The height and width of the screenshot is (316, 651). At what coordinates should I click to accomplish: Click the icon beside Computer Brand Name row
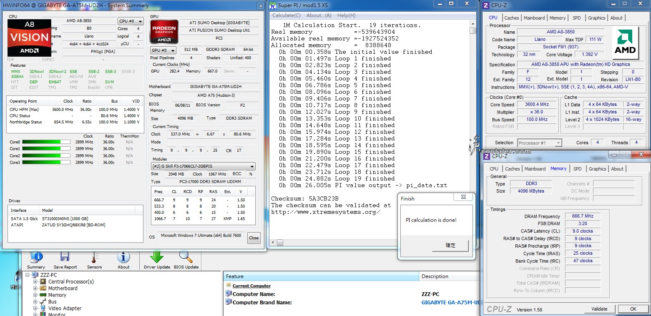pyautogui.click(x=229, y=302)
